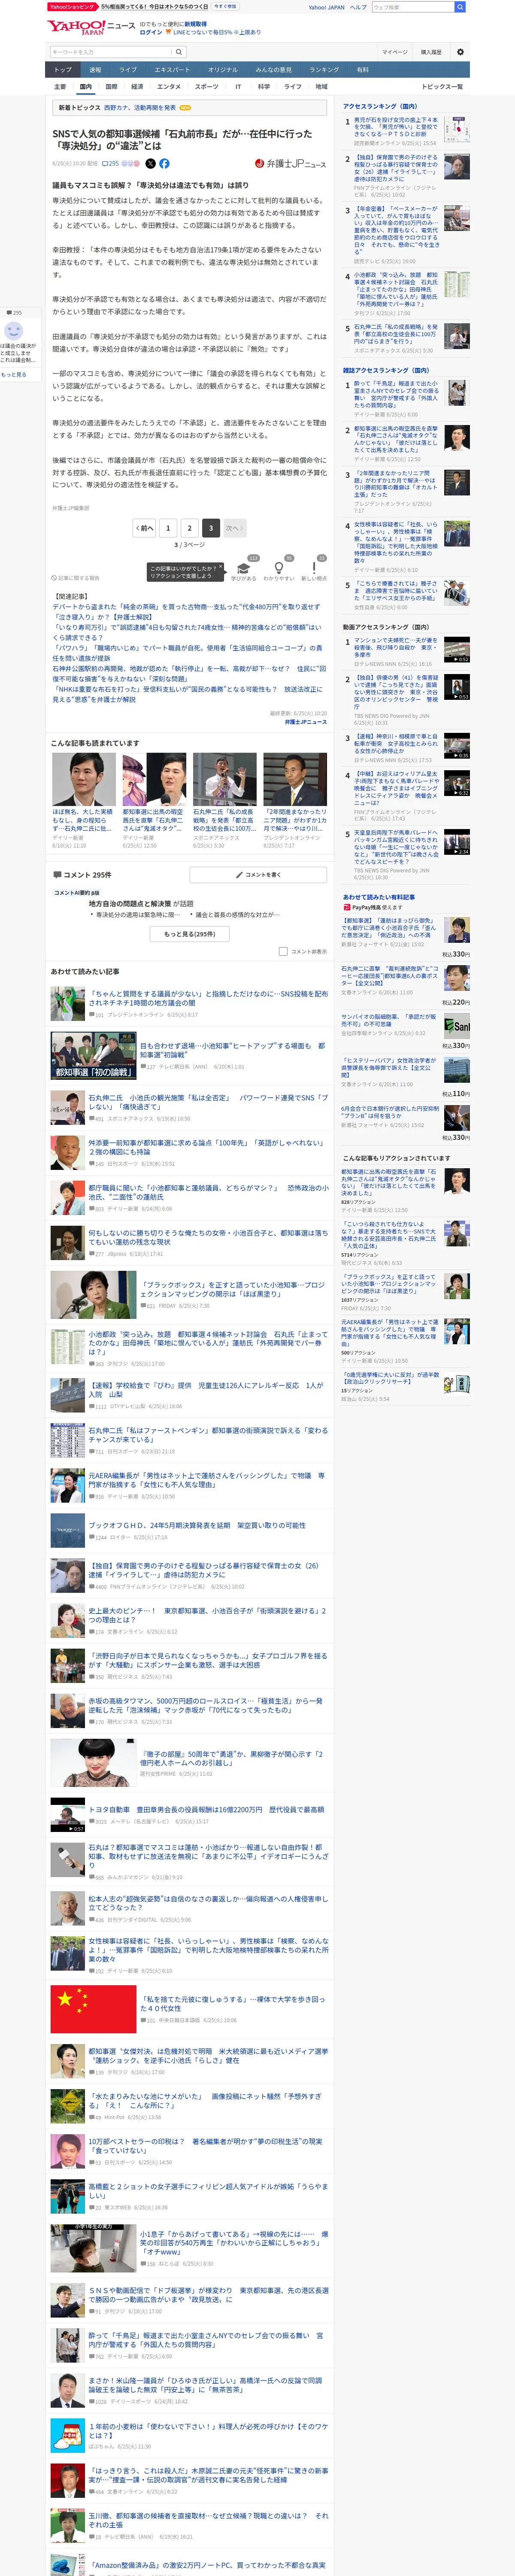515x2576 pixels.
Task: Select the みんなの意見 navigation tab
Action: tap(274, 70)
